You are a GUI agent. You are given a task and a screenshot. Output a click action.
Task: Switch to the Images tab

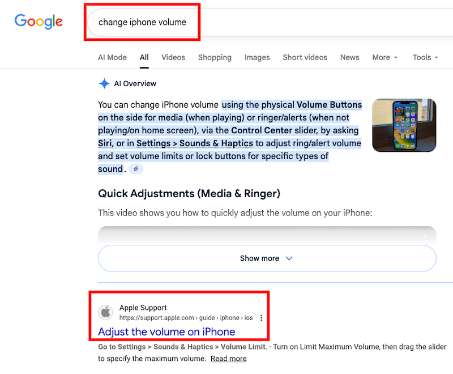tap(257, 57)
